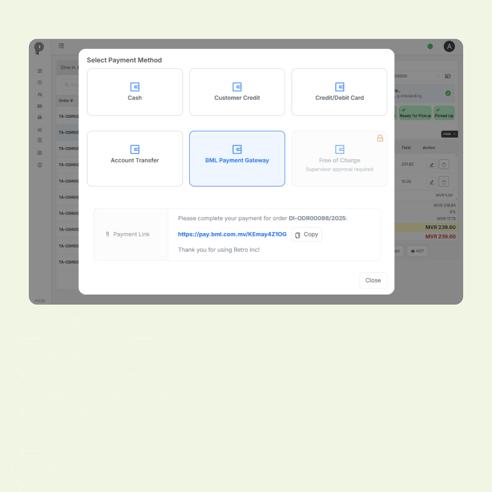Image resolution: width=492 pixels, height=492 pixels.
Task: Click the edit pencil for the 201.85 item
Action: (x=430, y=164)
